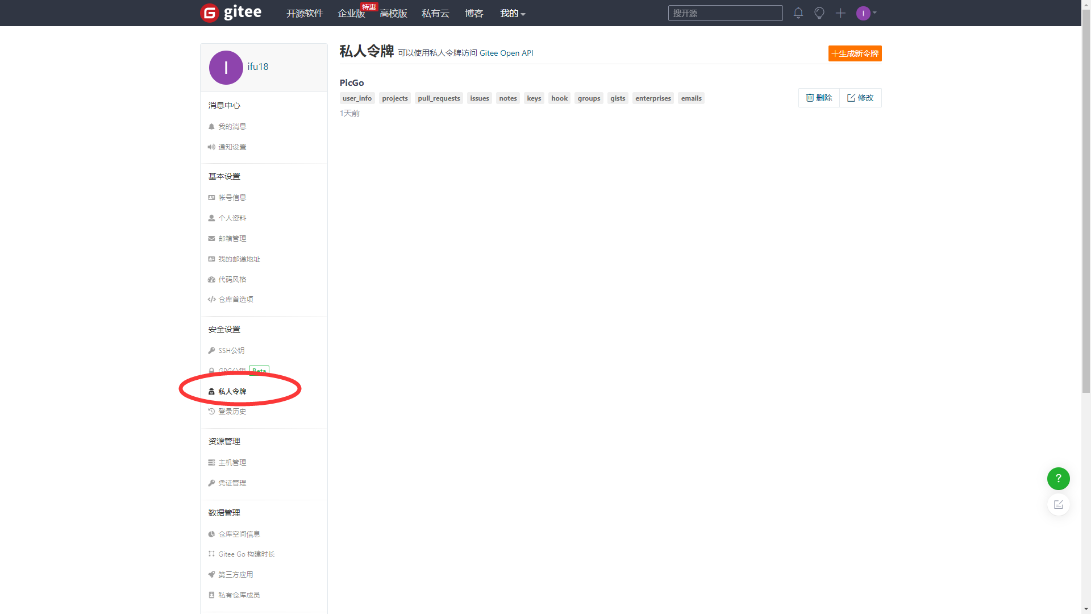
Task: Open 第三方应用 sidebar entry
Action: click(235, 574)
